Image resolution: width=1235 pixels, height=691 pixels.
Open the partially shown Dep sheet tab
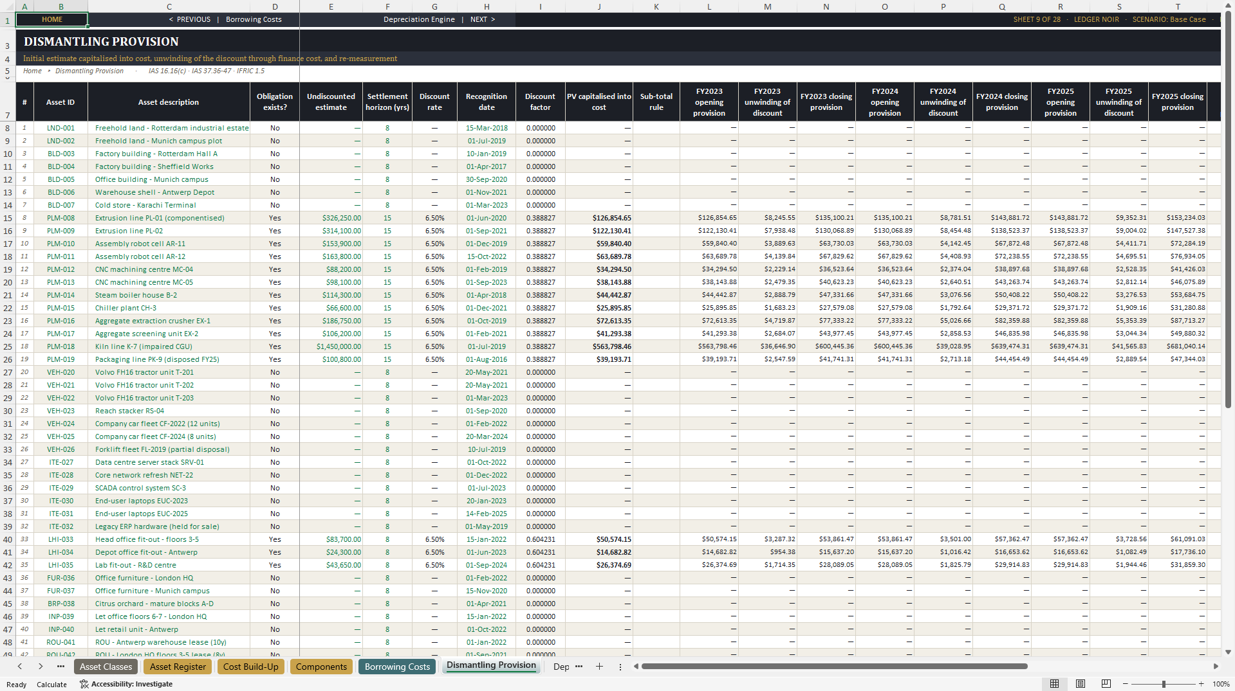(x=561, y=667)
